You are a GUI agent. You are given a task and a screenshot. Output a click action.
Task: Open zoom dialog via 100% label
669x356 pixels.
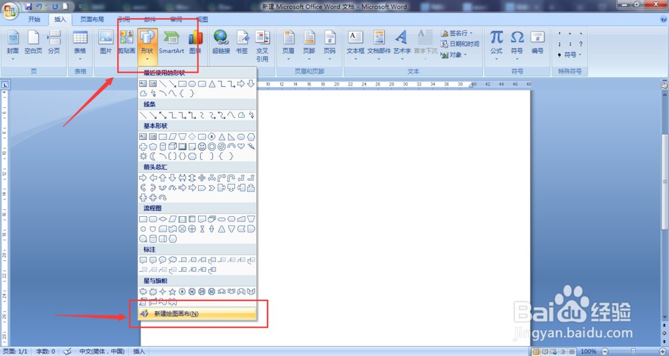click(588, 351)
